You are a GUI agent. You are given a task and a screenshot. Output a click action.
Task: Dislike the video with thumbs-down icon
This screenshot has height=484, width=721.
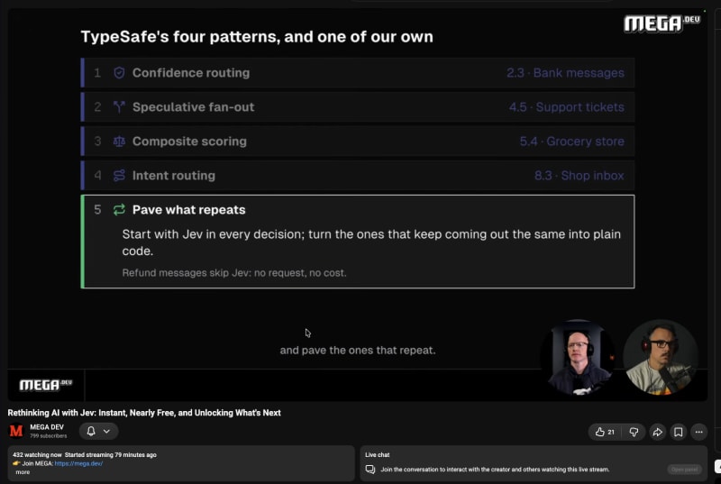click(x=634, y=432)
